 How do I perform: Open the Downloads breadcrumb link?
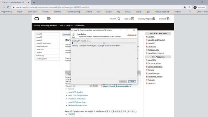pyautogui.click(x=80, y=26)
